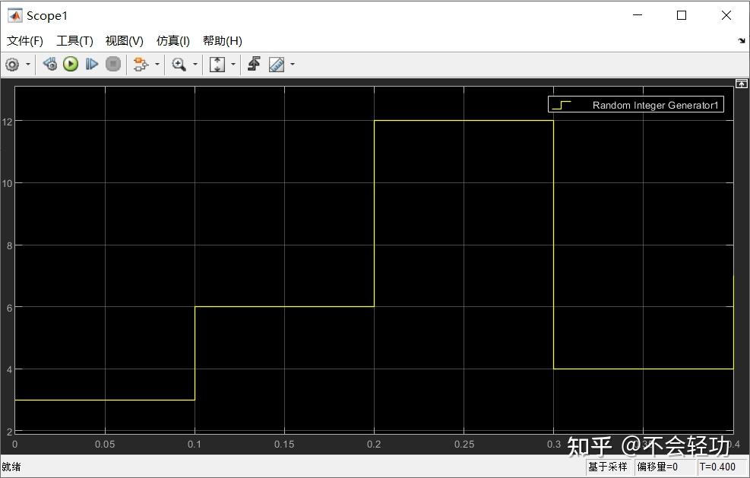This screenshot has height=478, width=750.
Task: Click the dock arrow at the menu bar end
Action: tap(742, 41)
